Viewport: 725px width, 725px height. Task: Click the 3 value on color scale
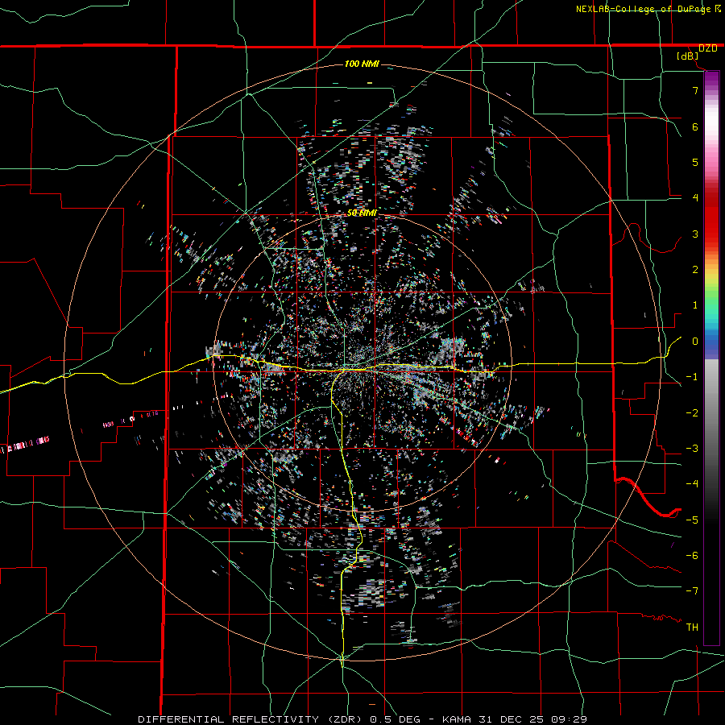[x=695, y=234]
